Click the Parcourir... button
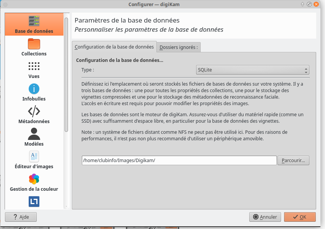This screenshot has height=229, width=325. (x=293, y=161)
